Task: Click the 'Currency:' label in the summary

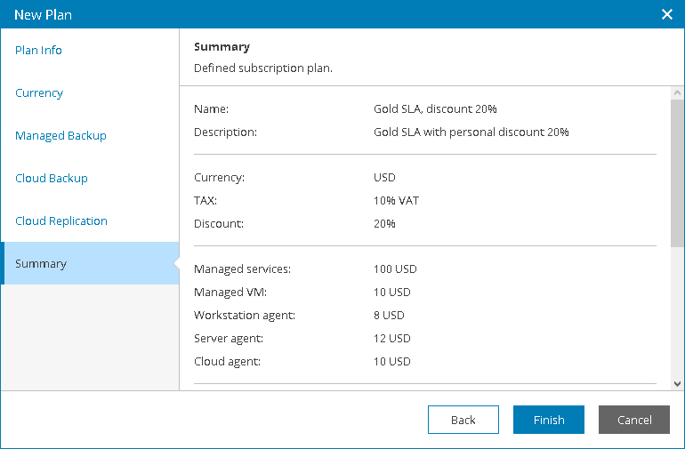Action: (x=220, y=177)
